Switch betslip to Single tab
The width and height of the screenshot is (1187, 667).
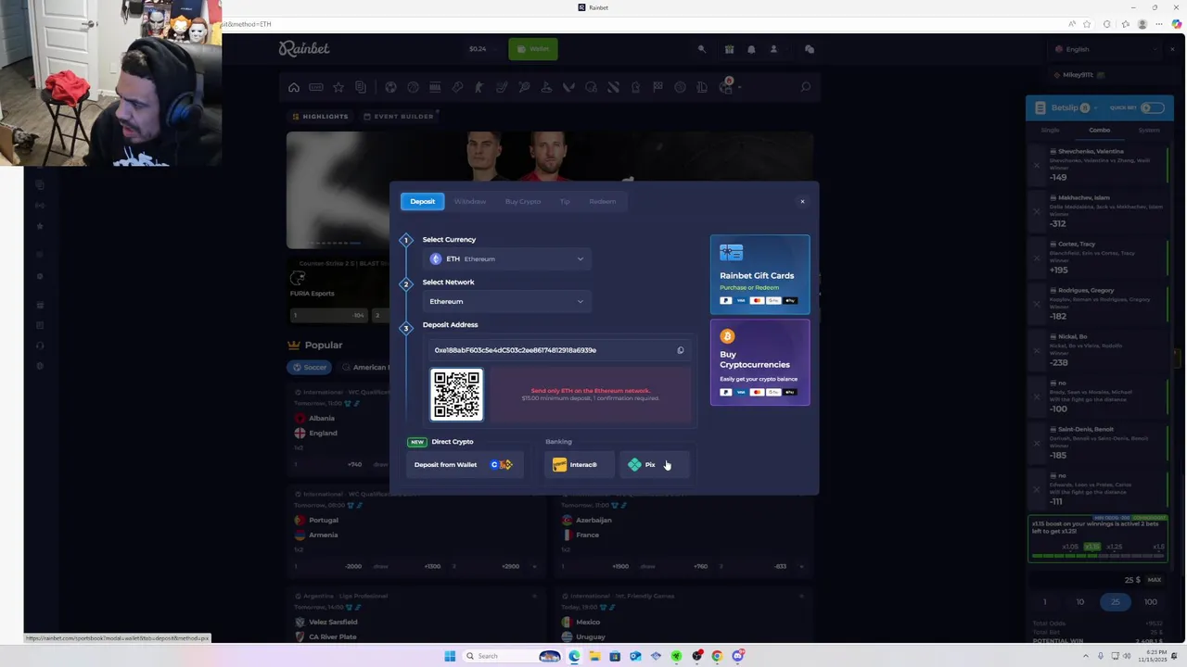pyautogui.click(x=1050, y=131)
